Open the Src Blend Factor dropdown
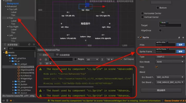The image size is (186, 103). [x=170, y=77]
